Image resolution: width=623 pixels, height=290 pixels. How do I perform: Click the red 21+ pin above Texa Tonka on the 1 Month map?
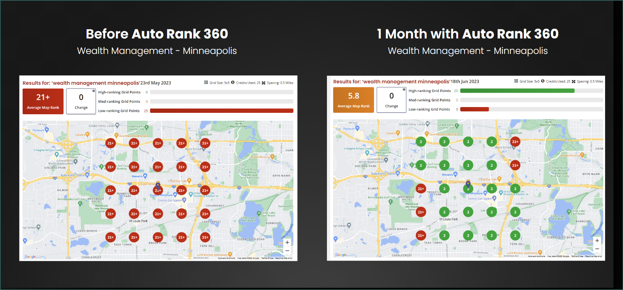click(x=421, y=236)
